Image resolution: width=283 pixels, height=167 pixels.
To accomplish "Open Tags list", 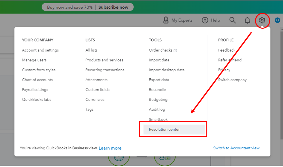I will coord(90,109).
